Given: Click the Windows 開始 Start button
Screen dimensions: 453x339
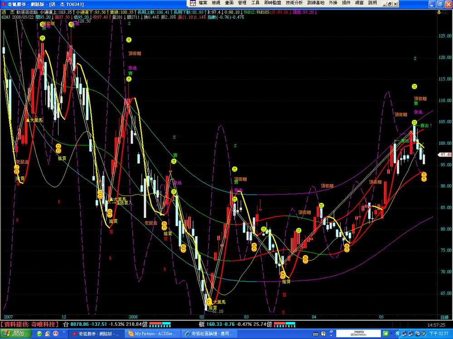Looking at the screenshot, I should (x=15, y=334).
